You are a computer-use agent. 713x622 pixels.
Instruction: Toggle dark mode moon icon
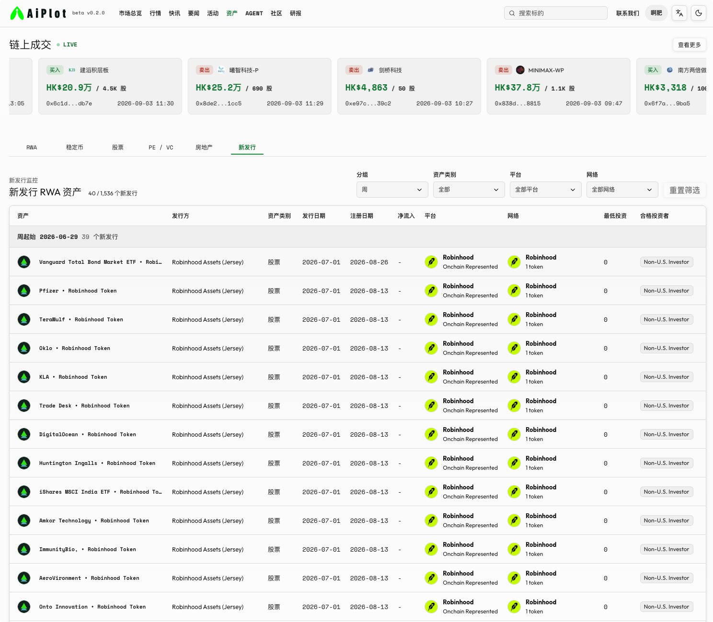pyautogui.click(x=699, y=13)
